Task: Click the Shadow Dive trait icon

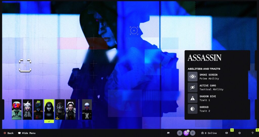Action: point(192,98)
